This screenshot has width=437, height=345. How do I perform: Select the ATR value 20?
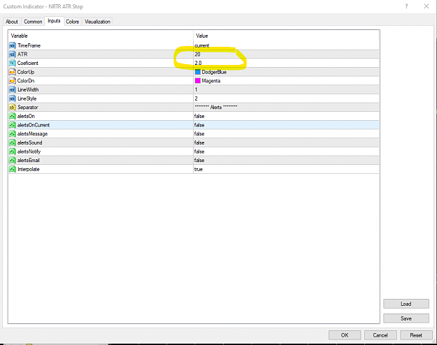click(197, 54)
